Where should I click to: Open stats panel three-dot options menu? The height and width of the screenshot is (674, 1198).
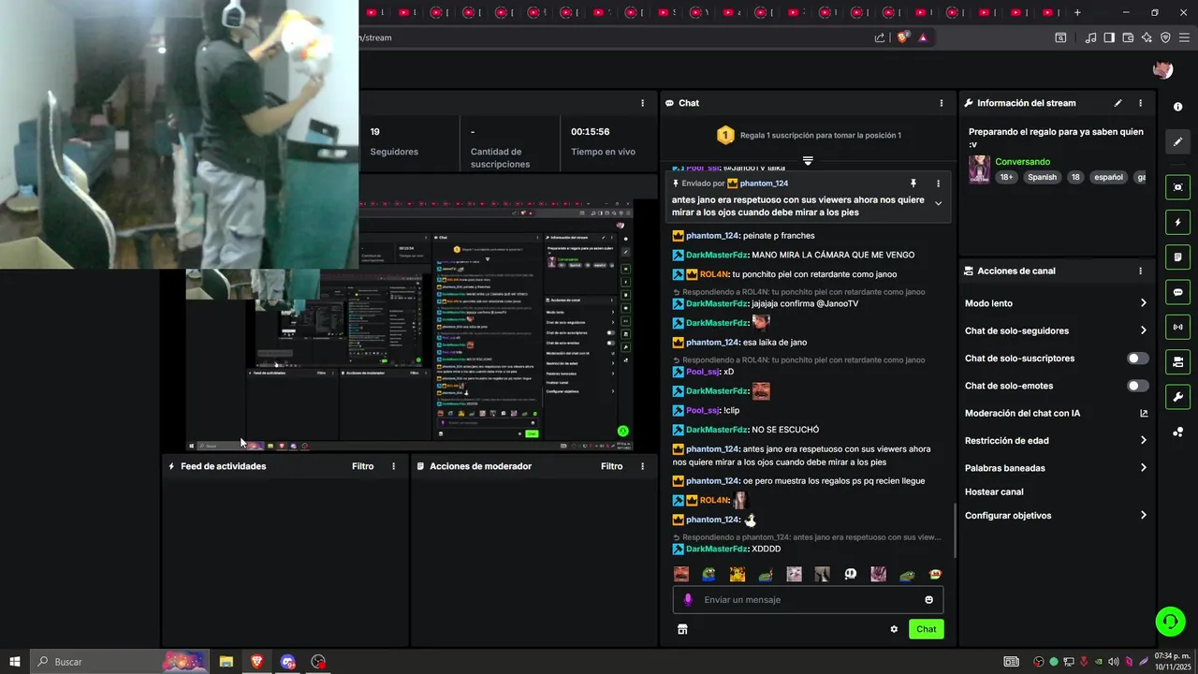pos(642,103)
